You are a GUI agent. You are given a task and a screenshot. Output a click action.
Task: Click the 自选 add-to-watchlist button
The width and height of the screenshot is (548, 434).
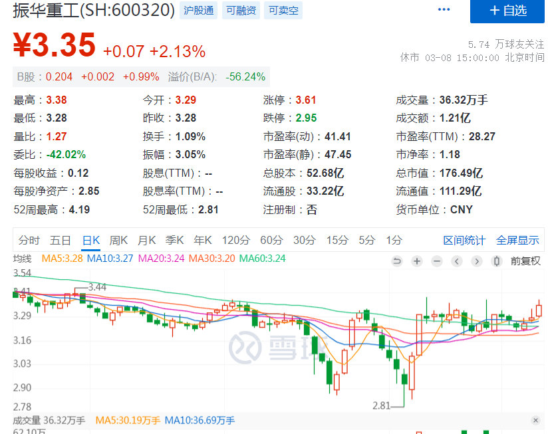pyautogui.click(x=507, y=11)
